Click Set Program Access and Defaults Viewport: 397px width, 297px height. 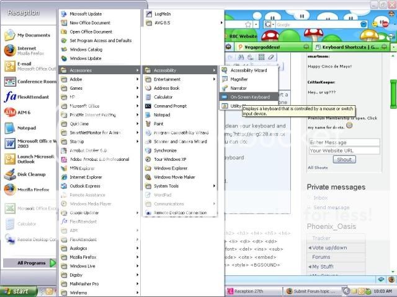99,41
